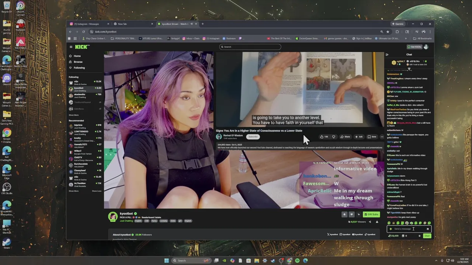Viewport: 472px width, 265px height.
Task: Open Chrome extensions puzzle icon
Action: pos(397,32)
